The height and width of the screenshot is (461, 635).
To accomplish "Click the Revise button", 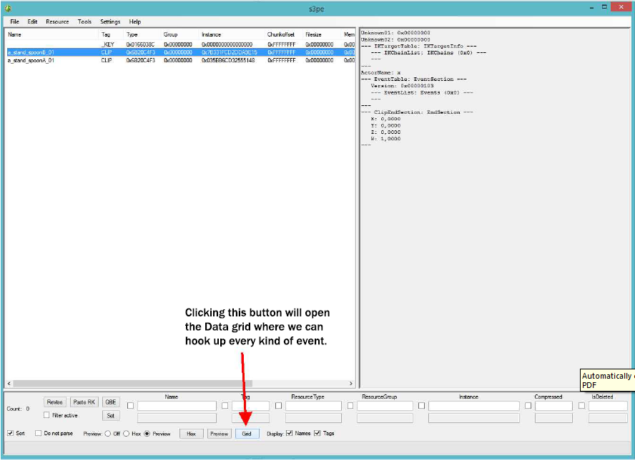I will pyautogui.click(x=54, y=402).
